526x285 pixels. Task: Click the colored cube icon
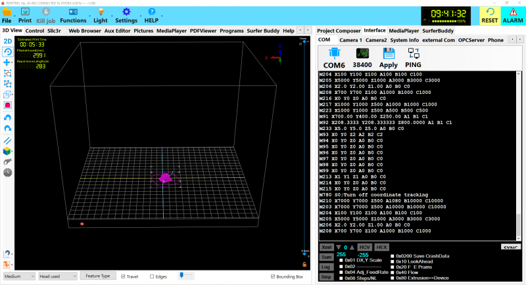click(x=7, y=151)
